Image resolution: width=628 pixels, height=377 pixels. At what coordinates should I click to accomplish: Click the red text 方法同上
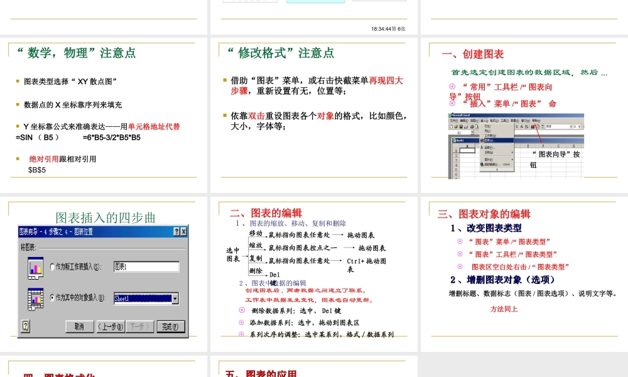click(504, 309)
